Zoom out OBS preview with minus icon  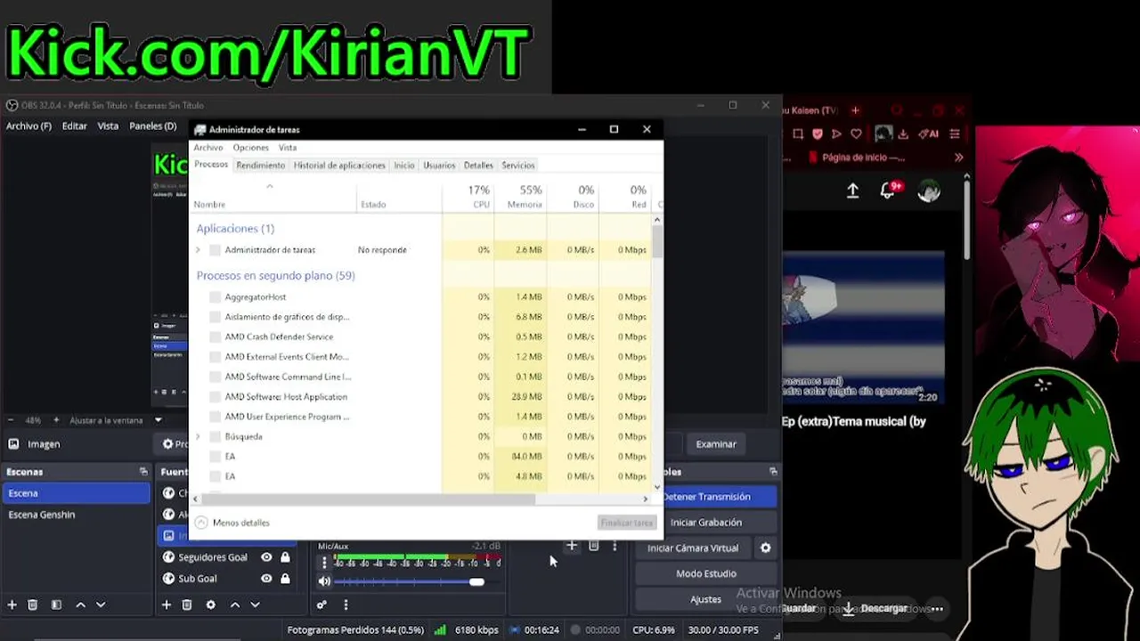tap(12, 420)
